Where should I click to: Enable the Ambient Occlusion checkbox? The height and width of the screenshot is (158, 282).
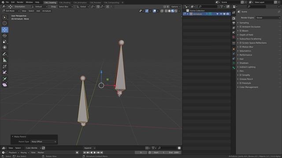(241, 27)
